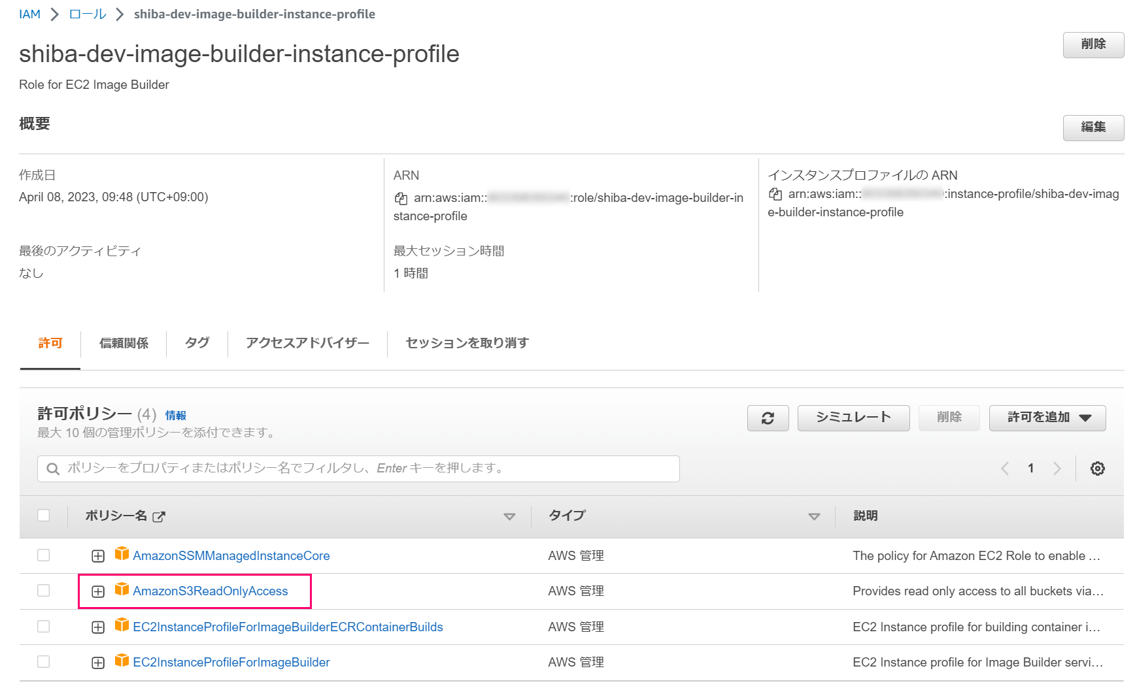Click the 削除 button at top right

pos(1094,44)
